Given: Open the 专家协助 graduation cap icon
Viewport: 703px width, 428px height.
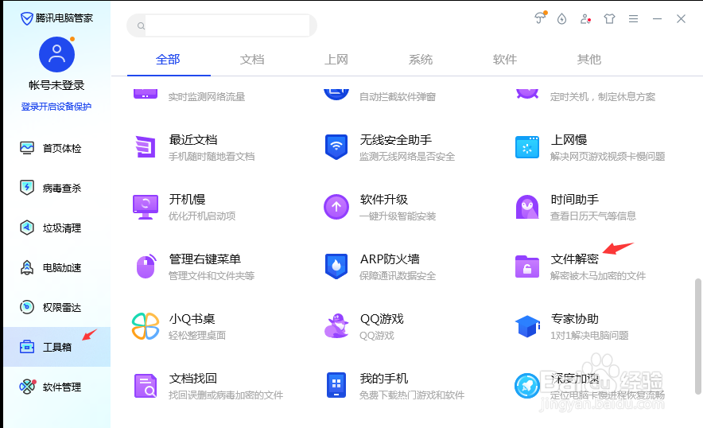Looking at the screenshot, I should click(527, 326).
